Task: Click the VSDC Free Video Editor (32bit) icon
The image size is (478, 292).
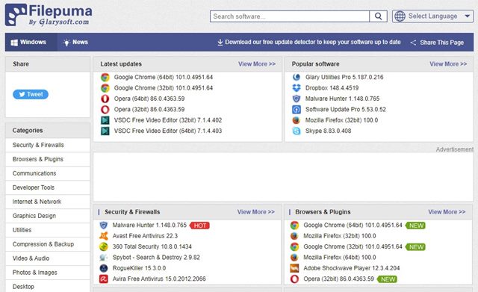Action: (x=105, y=120)
